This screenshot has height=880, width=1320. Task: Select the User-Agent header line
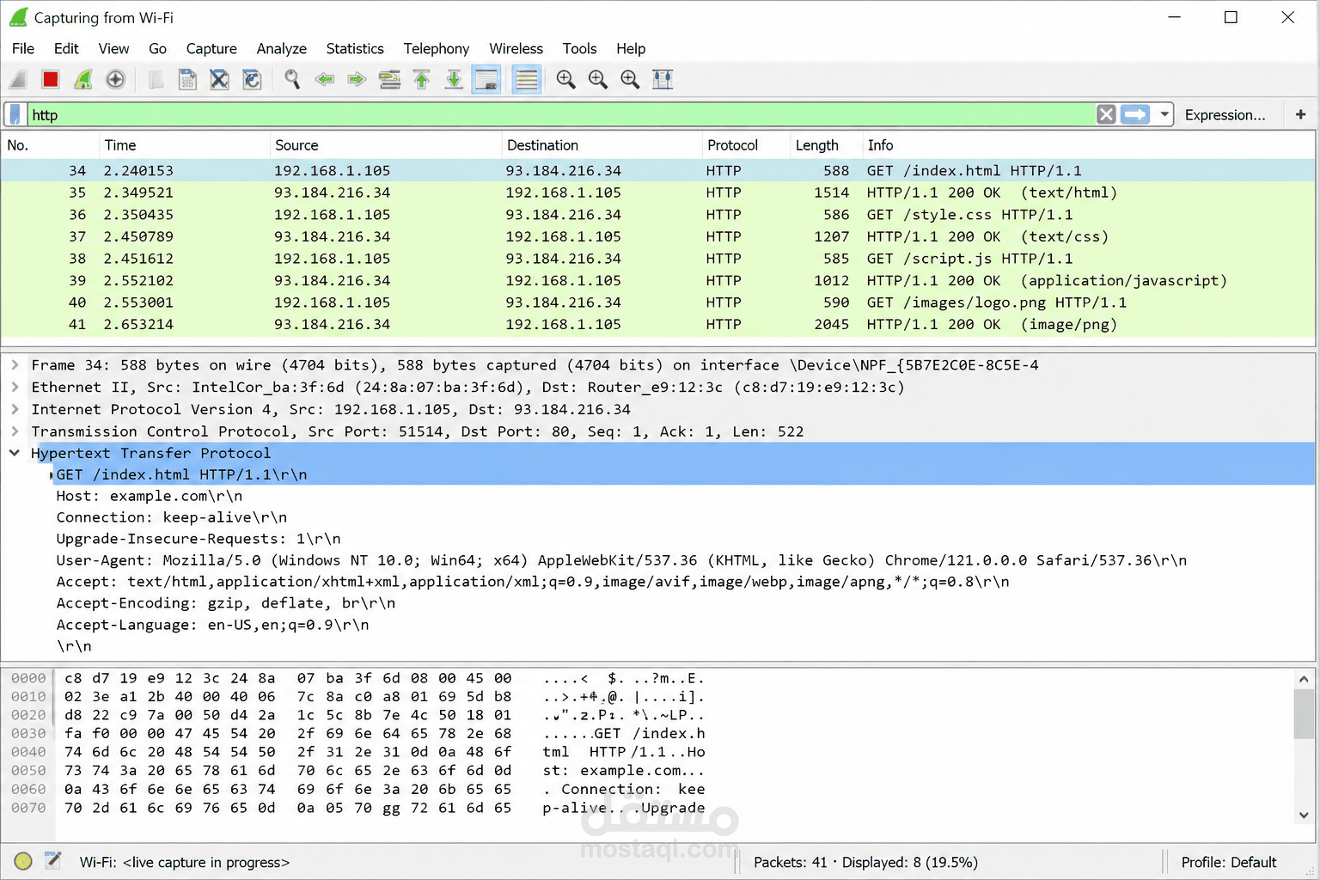coord(621,560)
